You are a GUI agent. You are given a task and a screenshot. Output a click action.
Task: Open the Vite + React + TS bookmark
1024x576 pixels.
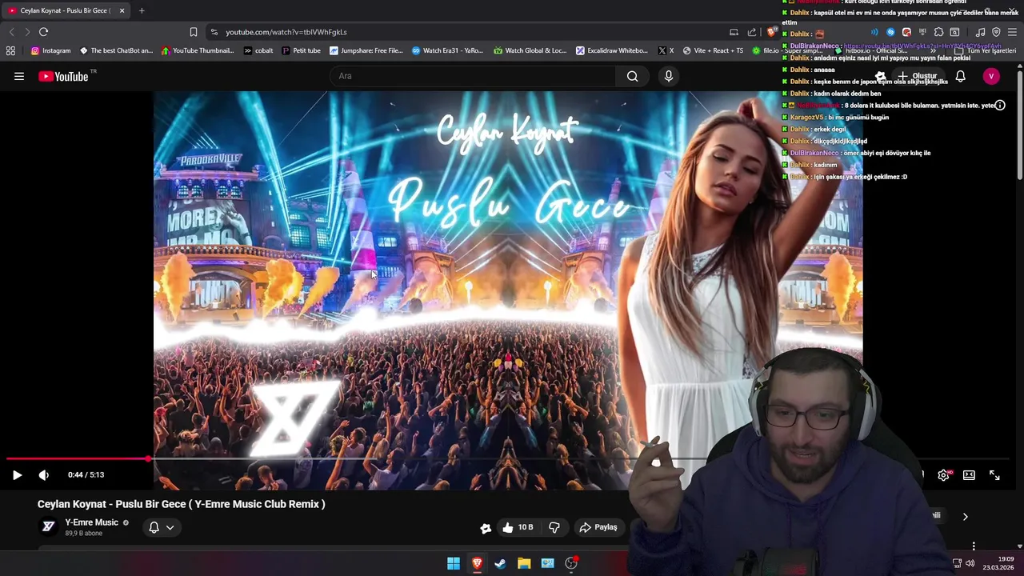pos(713,50)
